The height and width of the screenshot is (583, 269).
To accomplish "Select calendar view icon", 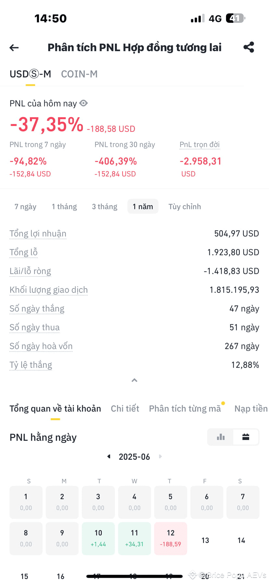I will click(246, 437).
